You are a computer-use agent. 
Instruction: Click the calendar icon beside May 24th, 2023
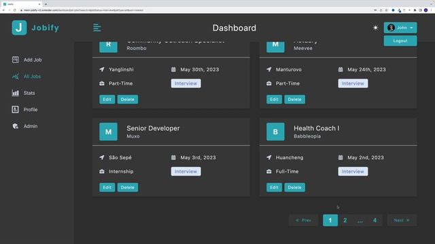(341, 69)
